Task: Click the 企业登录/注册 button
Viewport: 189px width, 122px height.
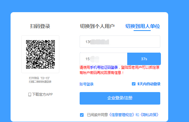Action: 120,98
